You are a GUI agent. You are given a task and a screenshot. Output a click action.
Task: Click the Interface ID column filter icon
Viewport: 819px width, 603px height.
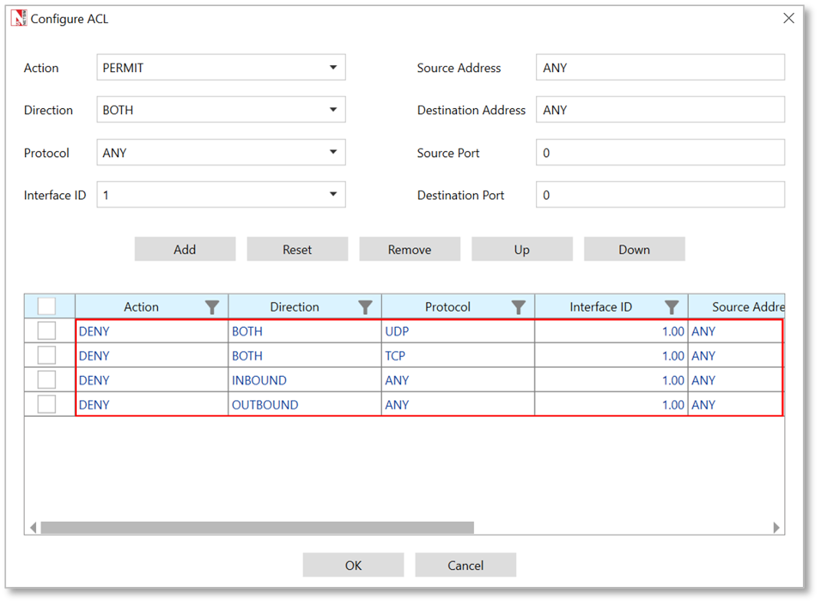(x=672, y=307)
